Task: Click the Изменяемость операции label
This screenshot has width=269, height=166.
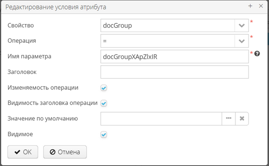Action: pyautogui.click(x=43, y=88)
